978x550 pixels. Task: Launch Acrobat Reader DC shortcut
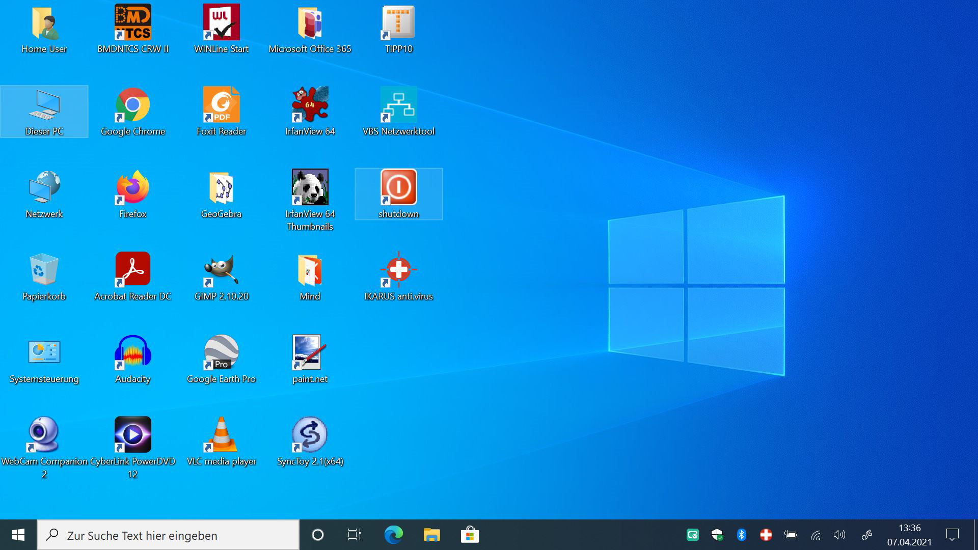pyautogui.click(x=132, y=270)
